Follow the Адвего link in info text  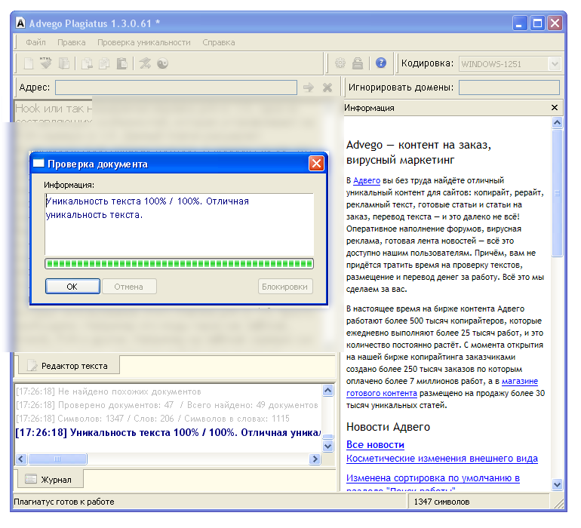(367, 180)
